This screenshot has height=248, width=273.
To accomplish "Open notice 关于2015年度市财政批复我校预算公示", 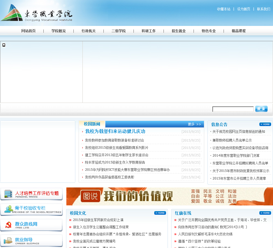I will click(241, 171).
